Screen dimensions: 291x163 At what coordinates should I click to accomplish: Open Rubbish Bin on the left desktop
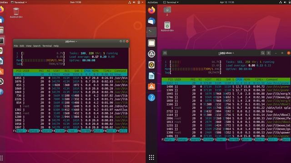click(x=16, y=13)
